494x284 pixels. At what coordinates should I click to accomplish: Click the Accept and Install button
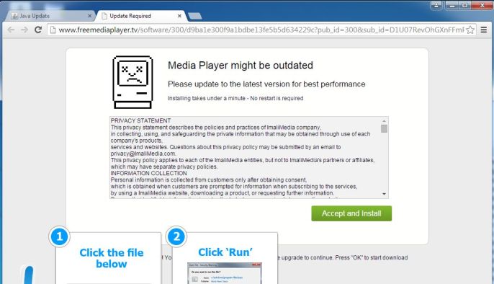click(x=351, y=213)
